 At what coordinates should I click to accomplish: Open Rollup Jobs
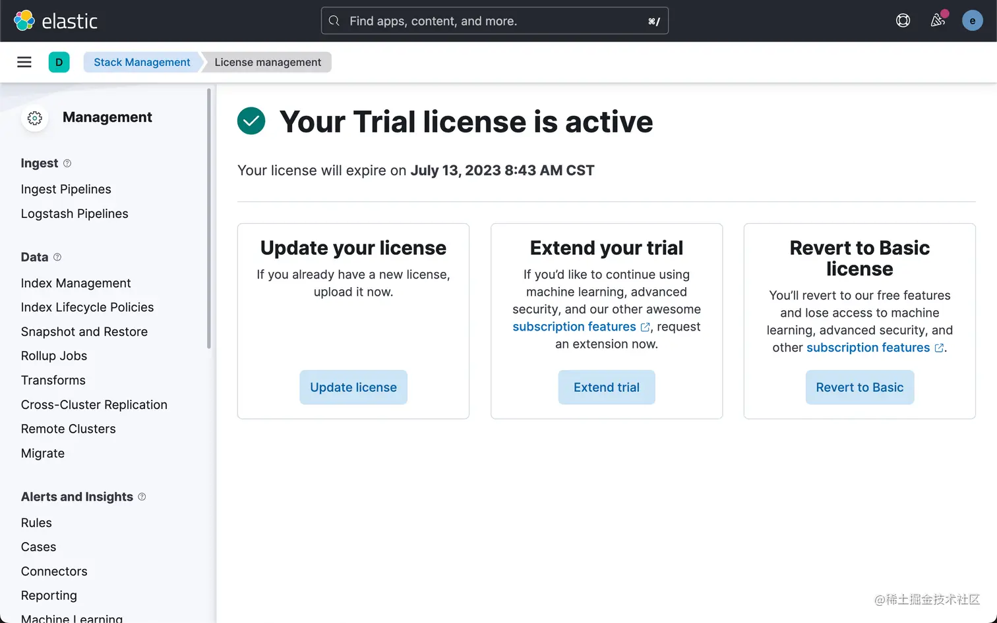click(54, 356)
